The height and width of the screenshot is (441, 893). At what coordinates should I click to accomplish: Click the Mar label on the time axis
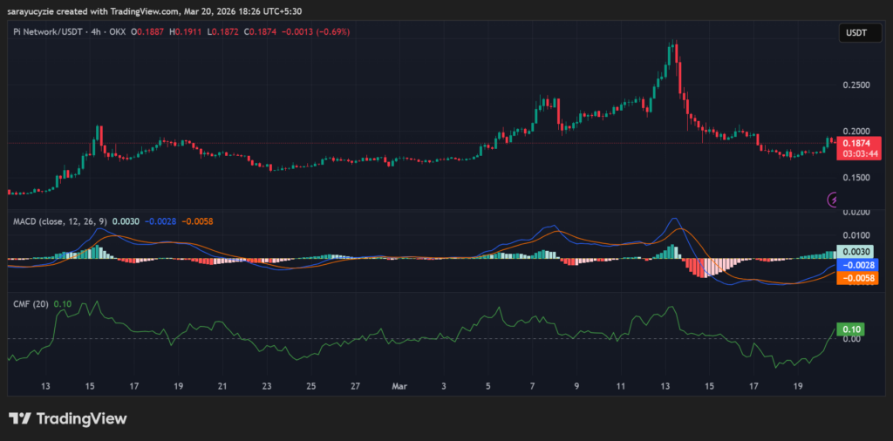coord(399,384)
